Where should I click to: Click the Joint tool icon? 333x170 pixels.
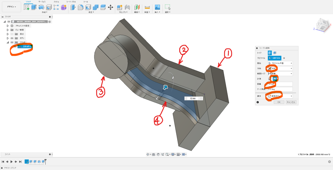click(127, 7)
